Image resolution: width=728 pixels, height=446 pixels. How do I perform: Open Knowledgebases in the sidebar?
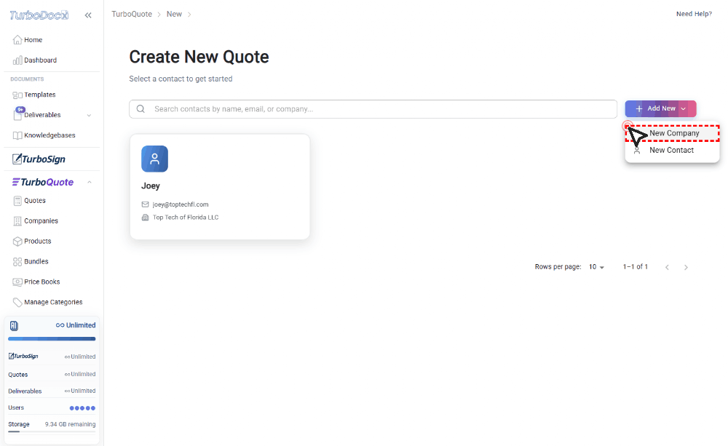pyautogui.click(x=50, y=135)
